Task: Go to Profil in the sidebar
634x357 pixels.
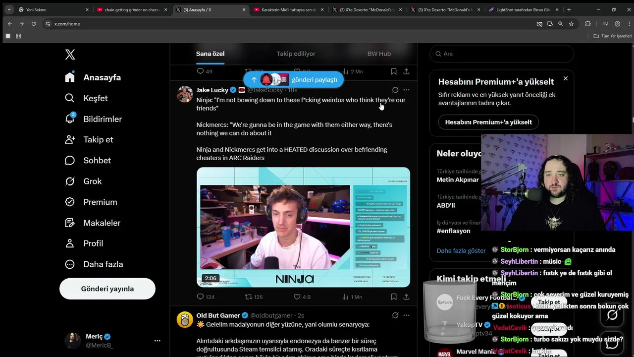Action: [84, 243]
